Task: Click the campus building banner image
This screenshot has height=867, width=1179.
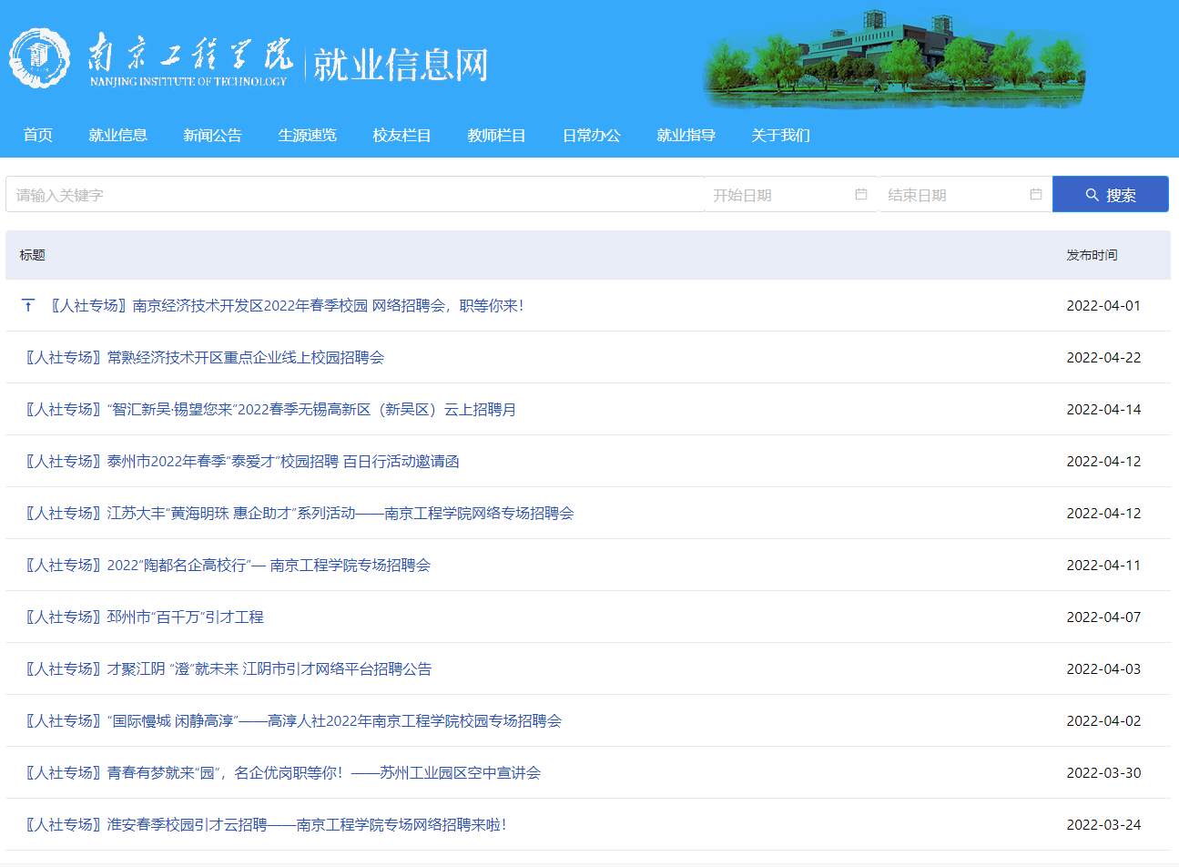Action: click(x=894, y=60)
